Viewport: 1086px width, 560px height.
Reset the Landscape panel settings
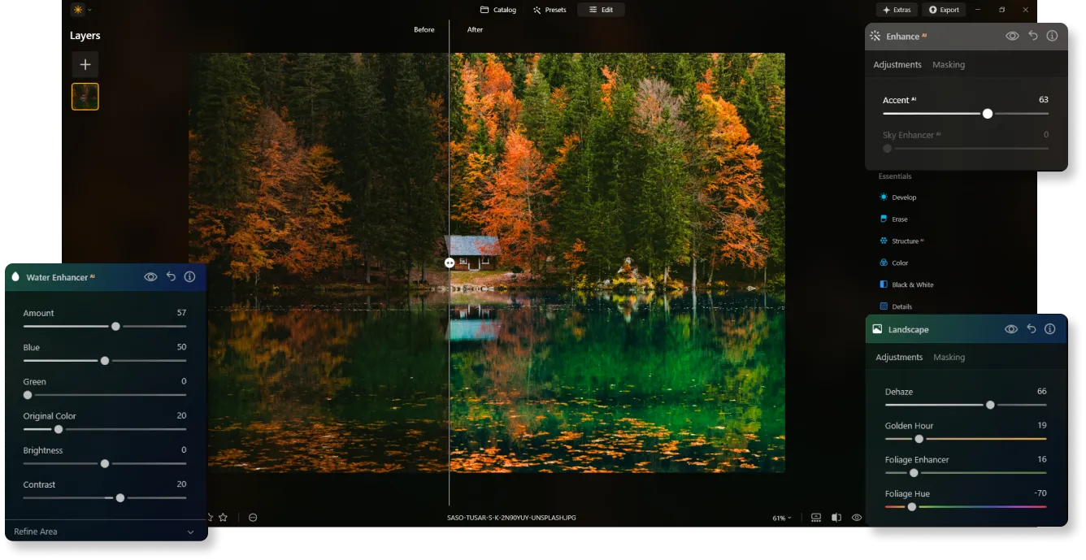(x=1031, y=329)
